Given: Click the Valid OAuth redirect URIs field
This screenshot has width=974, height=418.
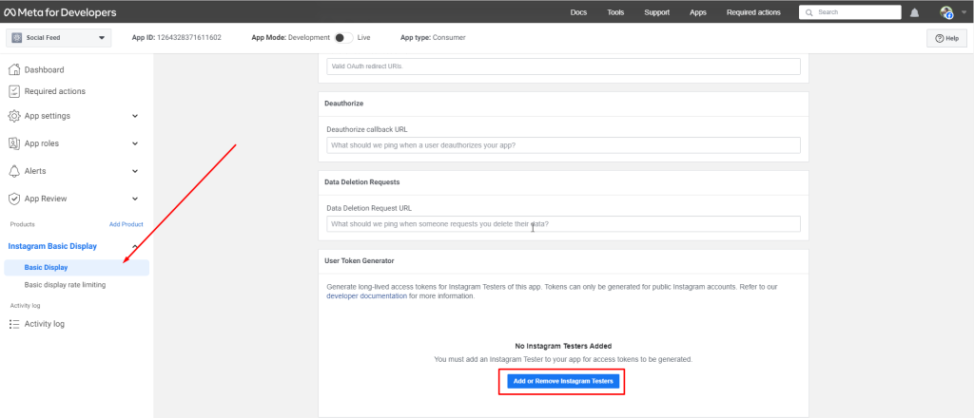Looking at the screenshot, I should coord(563,66).
